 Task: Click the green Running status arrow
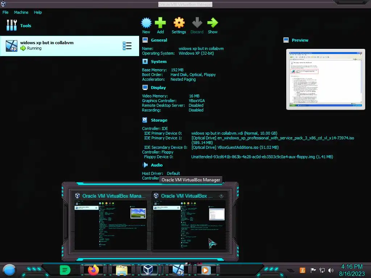pyautogui.click(x=23, y=48)
